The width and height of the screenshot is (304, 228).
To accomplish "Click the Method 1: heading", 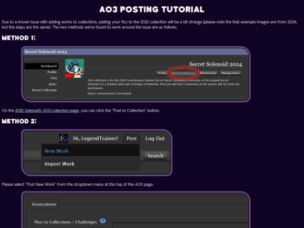I will (19, 38).
